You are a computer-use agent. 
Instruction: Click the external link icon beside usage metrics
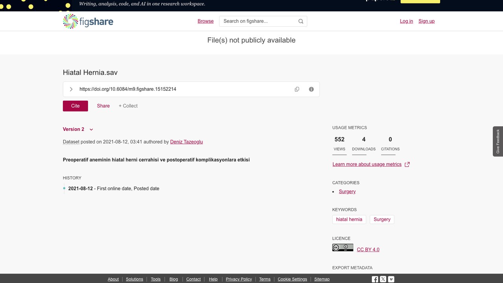(407, 164)
